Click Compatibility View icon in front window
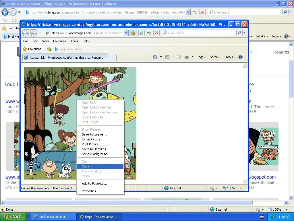Screen dimensions: 294x221 coord(142,33)
